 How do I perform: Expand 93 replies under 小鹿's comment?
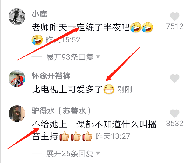pos(70,57)
